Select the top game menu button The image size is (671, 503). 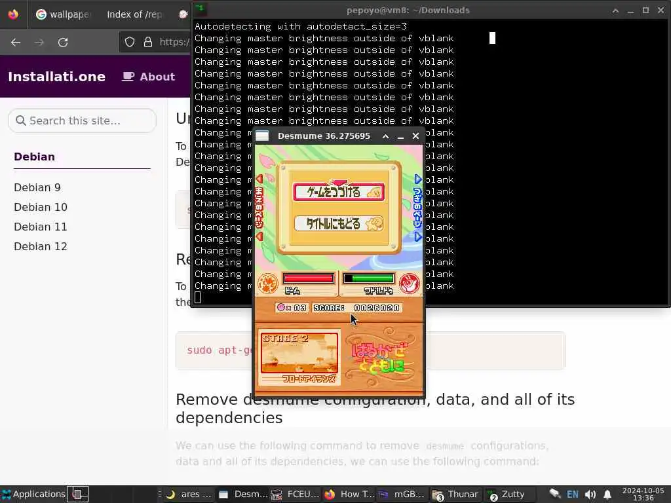tap(339, 192)
